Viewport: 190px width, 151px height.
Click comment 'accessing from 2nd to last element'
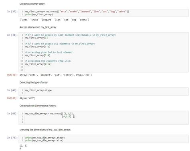[49, 52]
